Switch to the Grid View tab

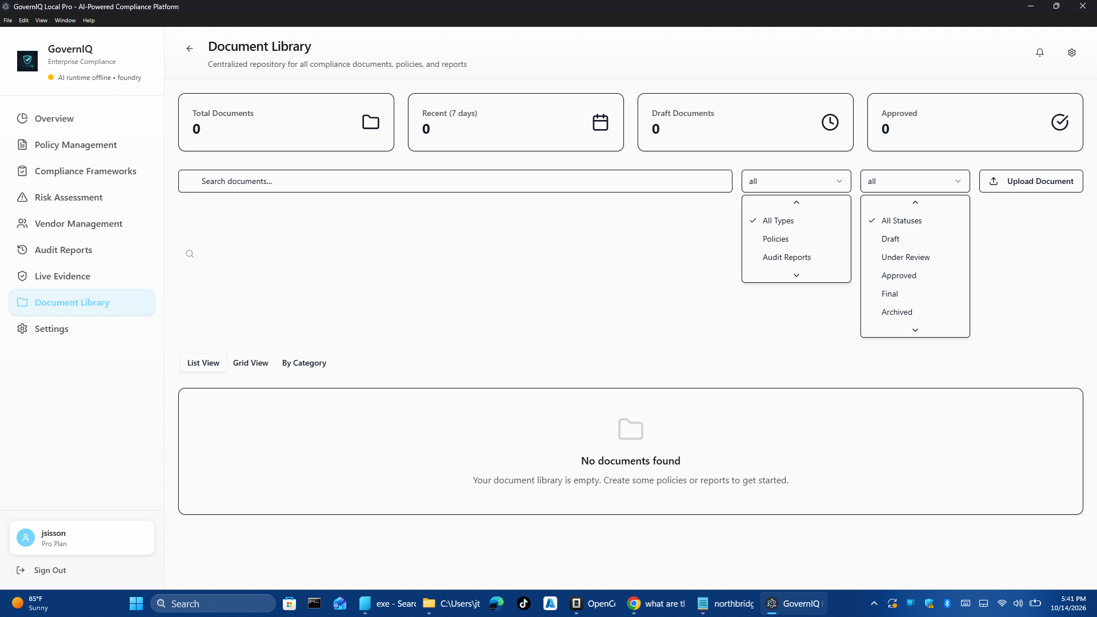[250, 363]
